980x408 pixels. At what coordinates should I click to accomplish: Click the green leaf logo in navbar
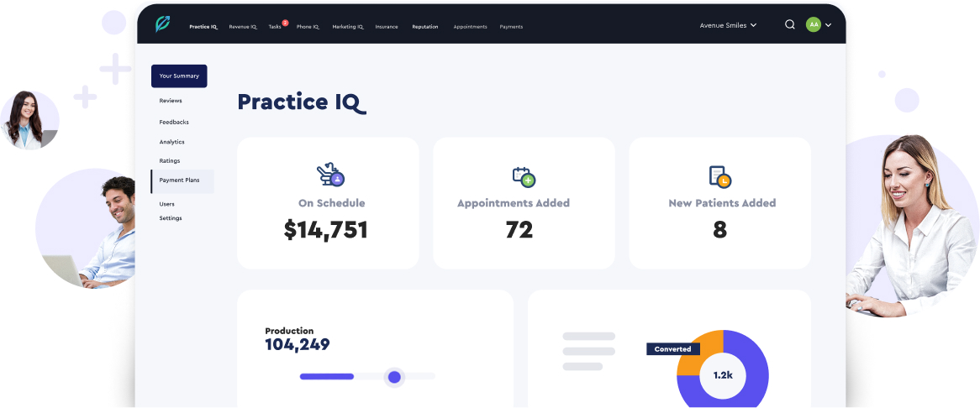(x=162, y=24)
